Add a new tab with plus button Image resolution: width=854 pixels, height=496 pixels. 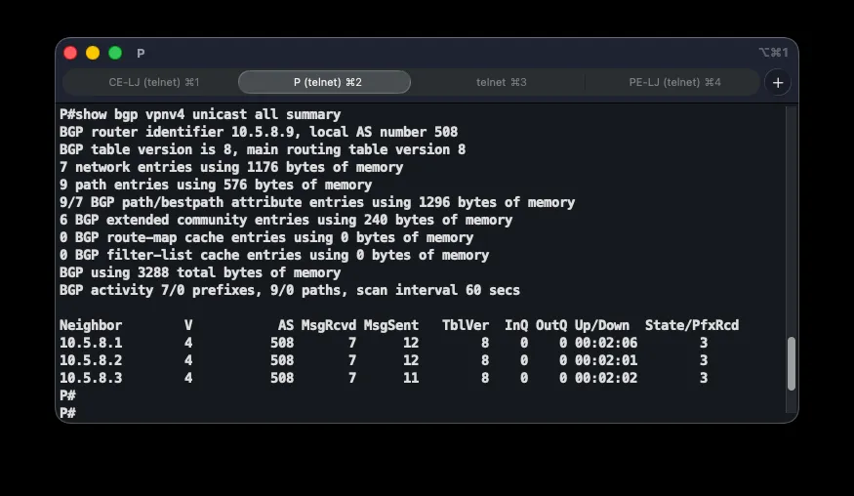pos(778,83)
